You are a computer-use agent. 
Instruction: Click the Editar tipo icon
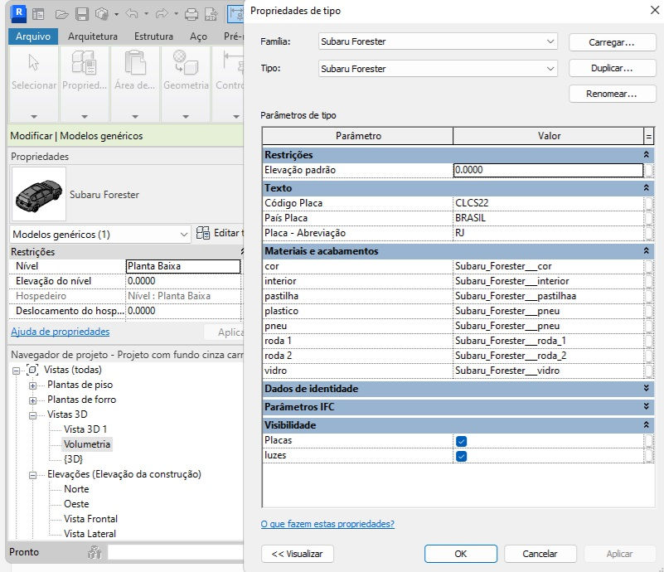(x=203, y=233)
